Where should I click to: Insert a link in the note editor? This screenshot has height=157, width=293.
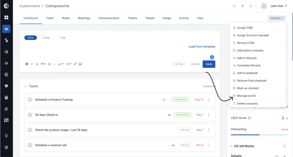[x=75, y=64]
